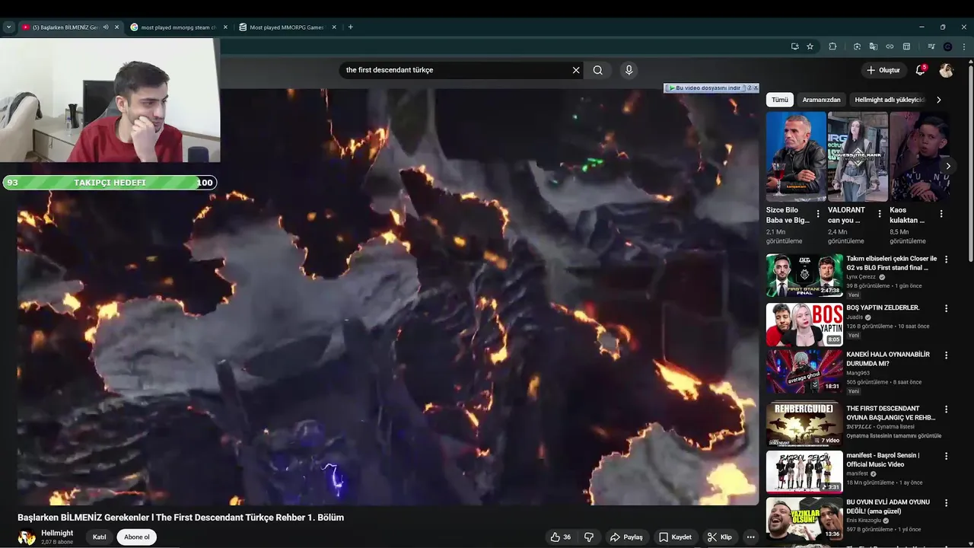The height and width of the screenshot is (548, 974).
Task: Close the YouTube Başlarken BİLMENİZ tab
Action: coord(116,27)
